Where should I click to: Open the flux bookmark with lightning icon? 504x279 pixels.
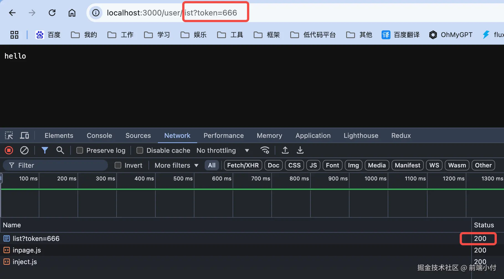pos(493,35)
